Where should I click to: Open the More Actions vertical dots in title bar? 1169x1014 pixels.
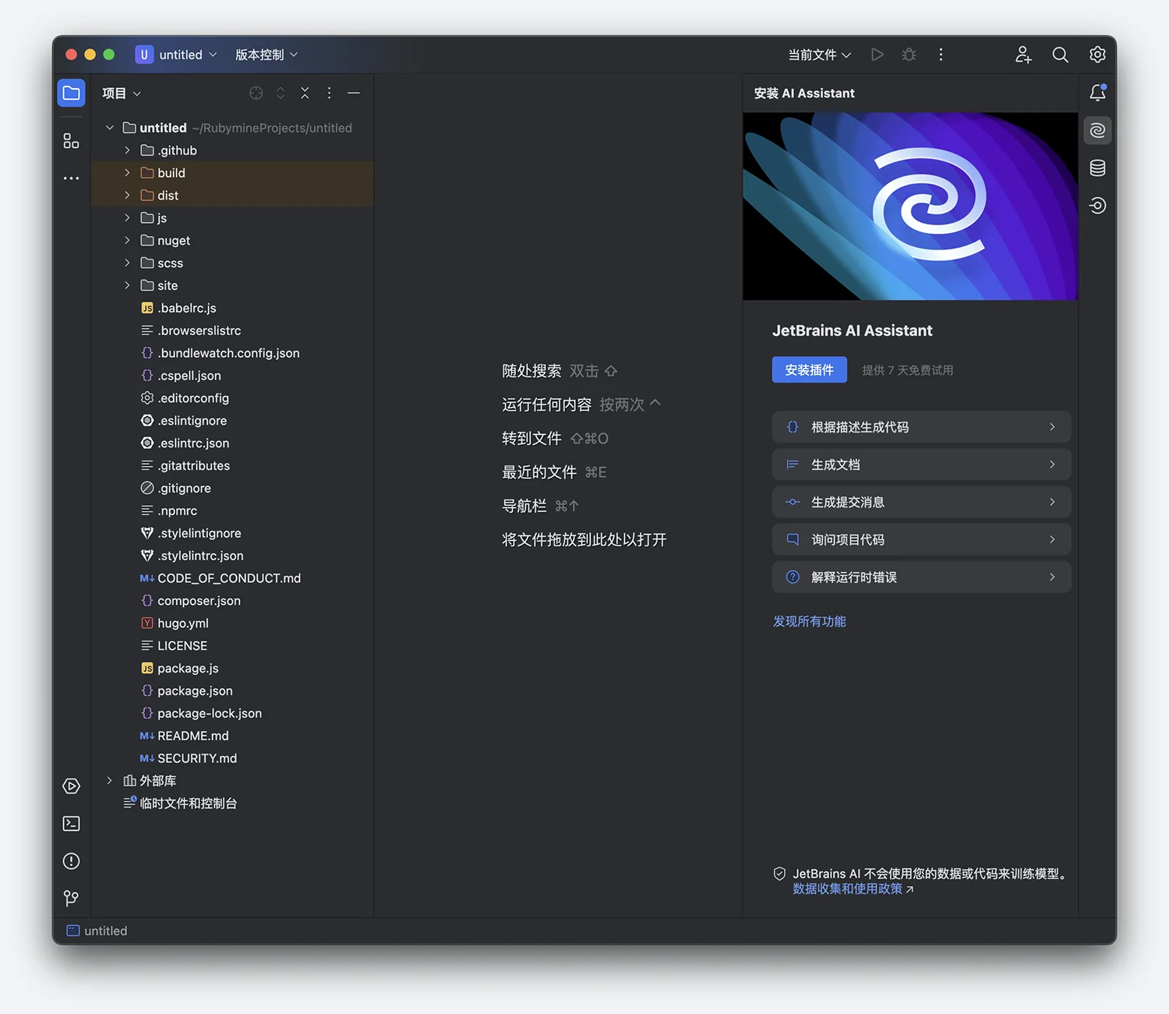tap(941, 55)
